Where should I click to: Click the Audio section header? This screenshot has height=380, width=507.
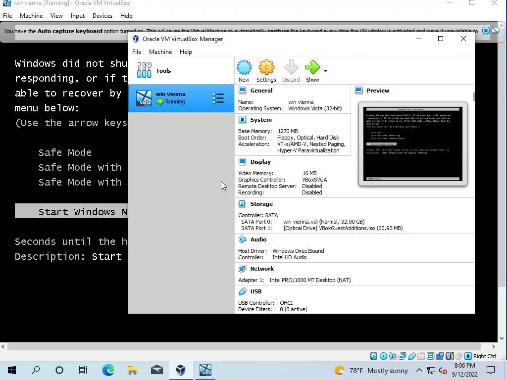click(x=258, y=239)
